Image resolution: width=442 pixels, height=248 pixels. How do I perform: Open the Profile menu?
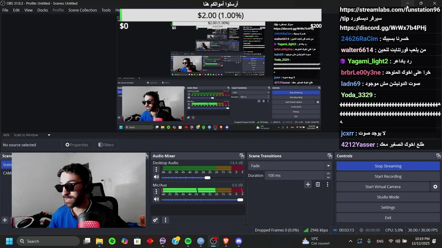58,10
